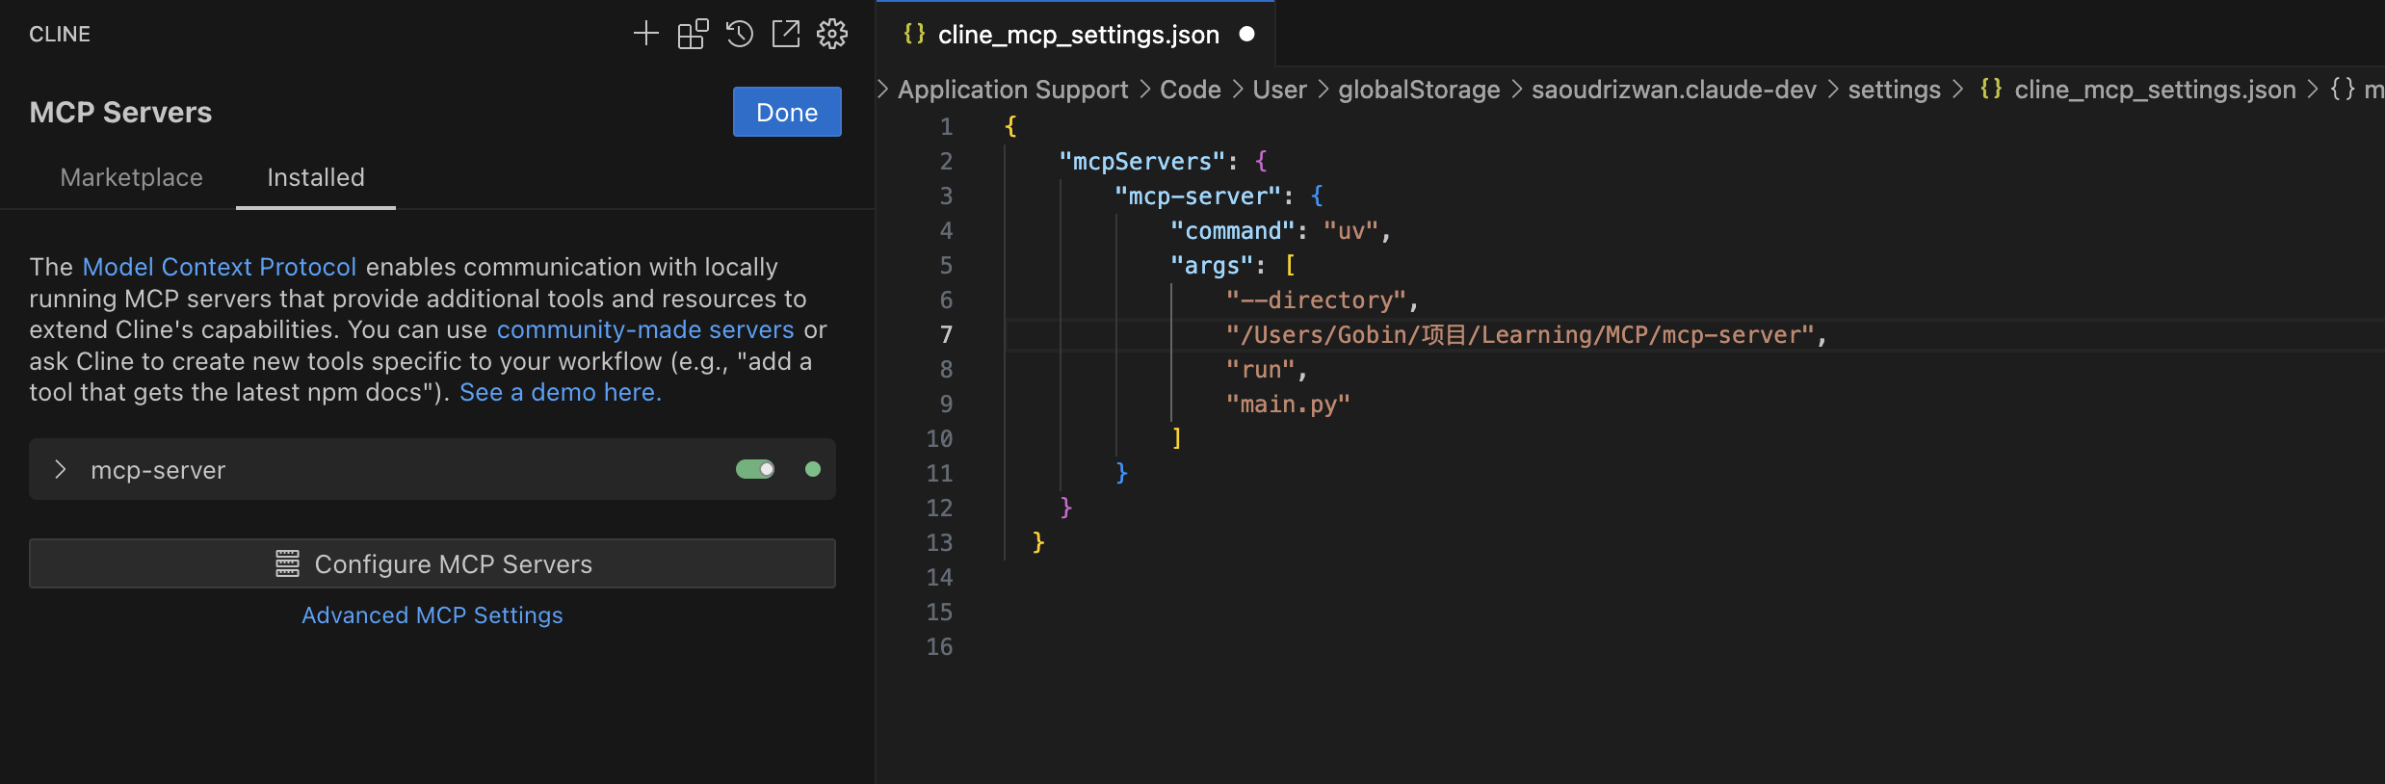Click the JSON braces icon in the editor tab

pyautogui.click(x=914, y=35)
